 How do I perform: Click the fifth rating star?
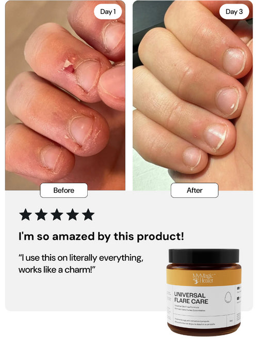(88, 214)
